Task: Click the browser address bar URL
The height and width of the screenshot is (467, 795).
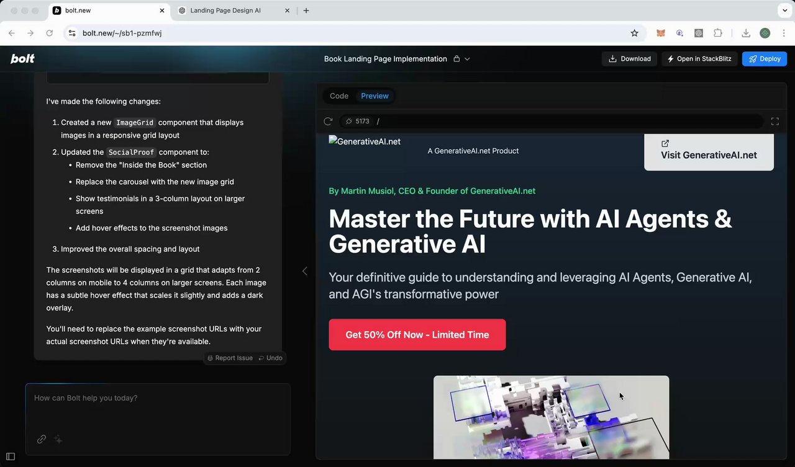Action: pos(122,33)
